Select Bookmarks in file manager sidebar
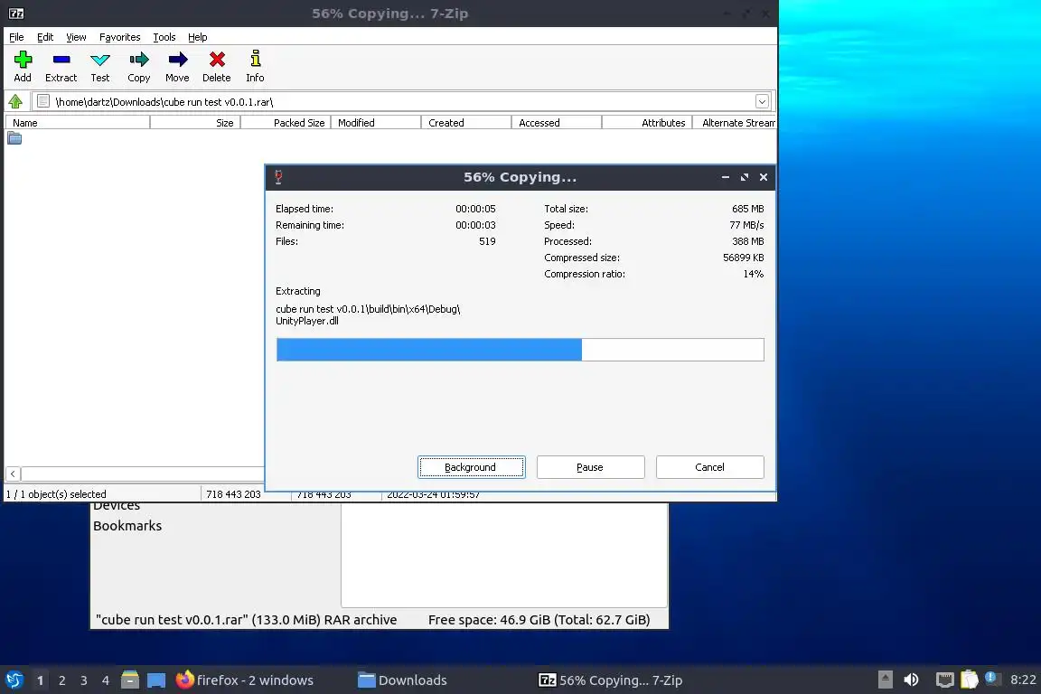The height and width of the screenshot is (694, 1041). coord(127,526)
